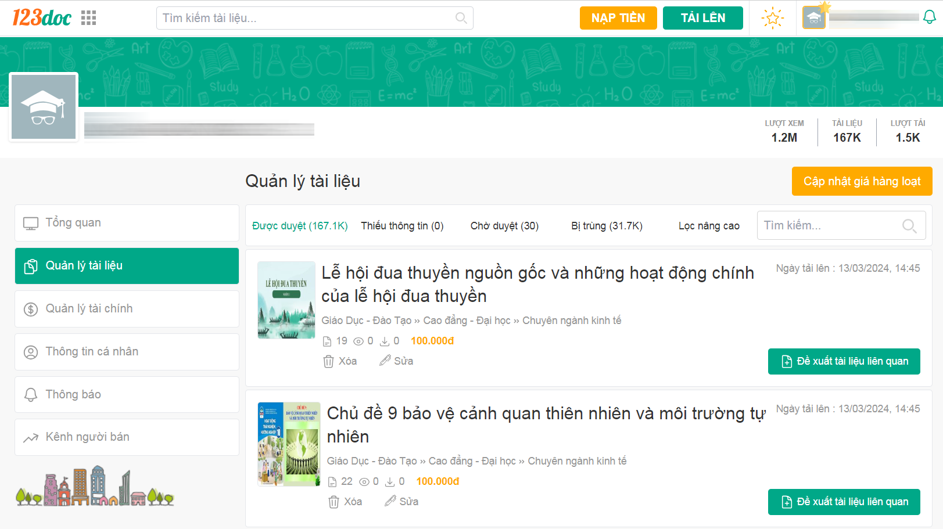Click the search magnifier in top bar

point(461,18)
